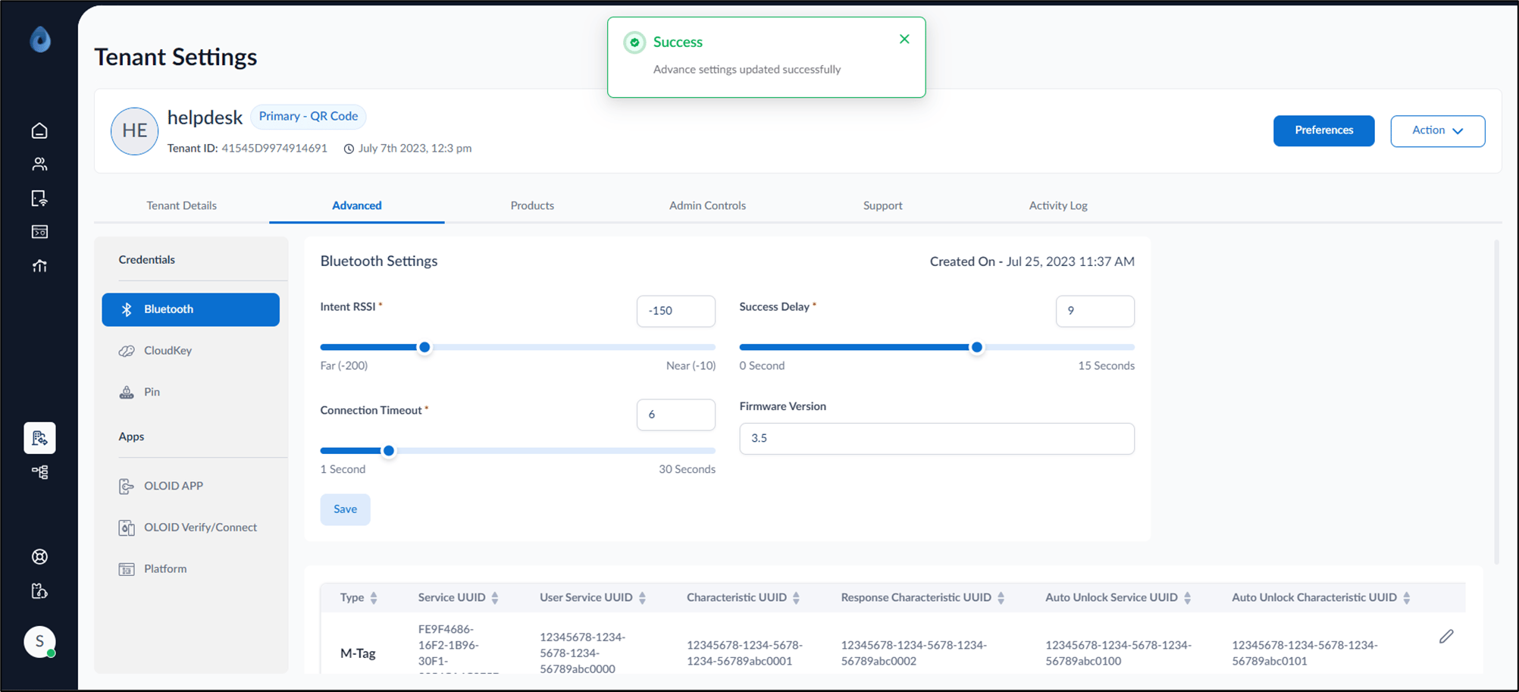Sort by Response Characteristic UUID column
The image size is (1519, 692).
[x=1001, y=598]
